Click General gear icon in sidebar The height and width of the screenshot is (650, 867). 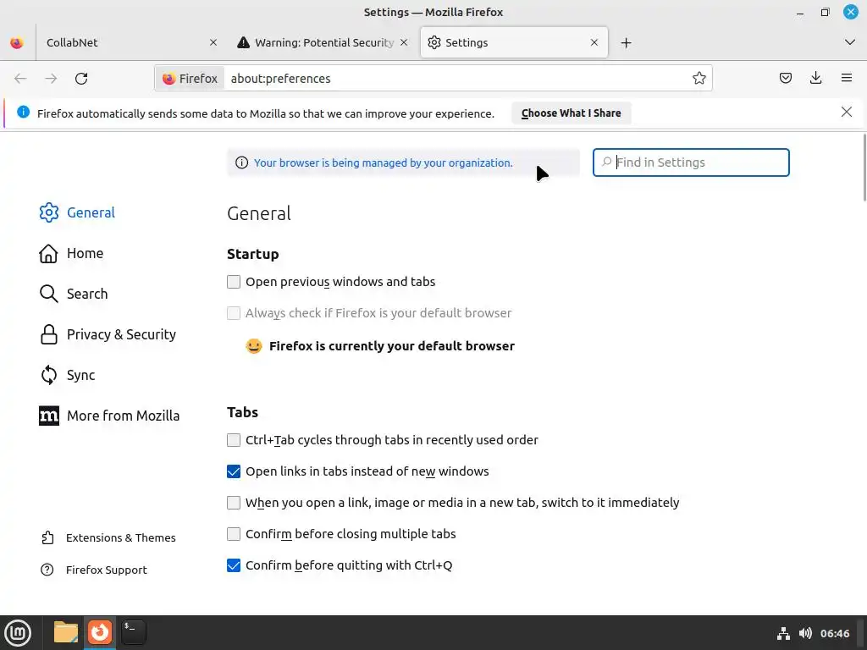click(48, 212)
